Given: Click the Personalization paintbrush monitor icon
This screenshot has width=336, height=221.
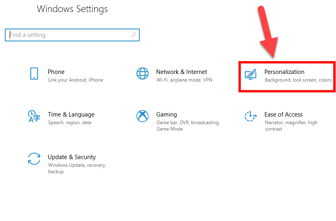Looking at the screenshot, I should click(250, 74).
